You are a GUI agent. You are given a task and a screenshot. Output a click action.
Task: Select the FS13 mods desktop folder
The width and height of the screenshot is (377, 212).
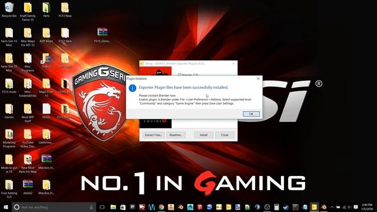pos(9,86)
